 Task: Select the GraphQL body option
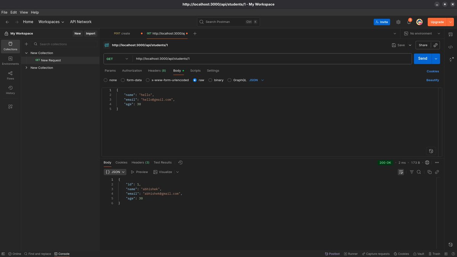coord(237,80)
